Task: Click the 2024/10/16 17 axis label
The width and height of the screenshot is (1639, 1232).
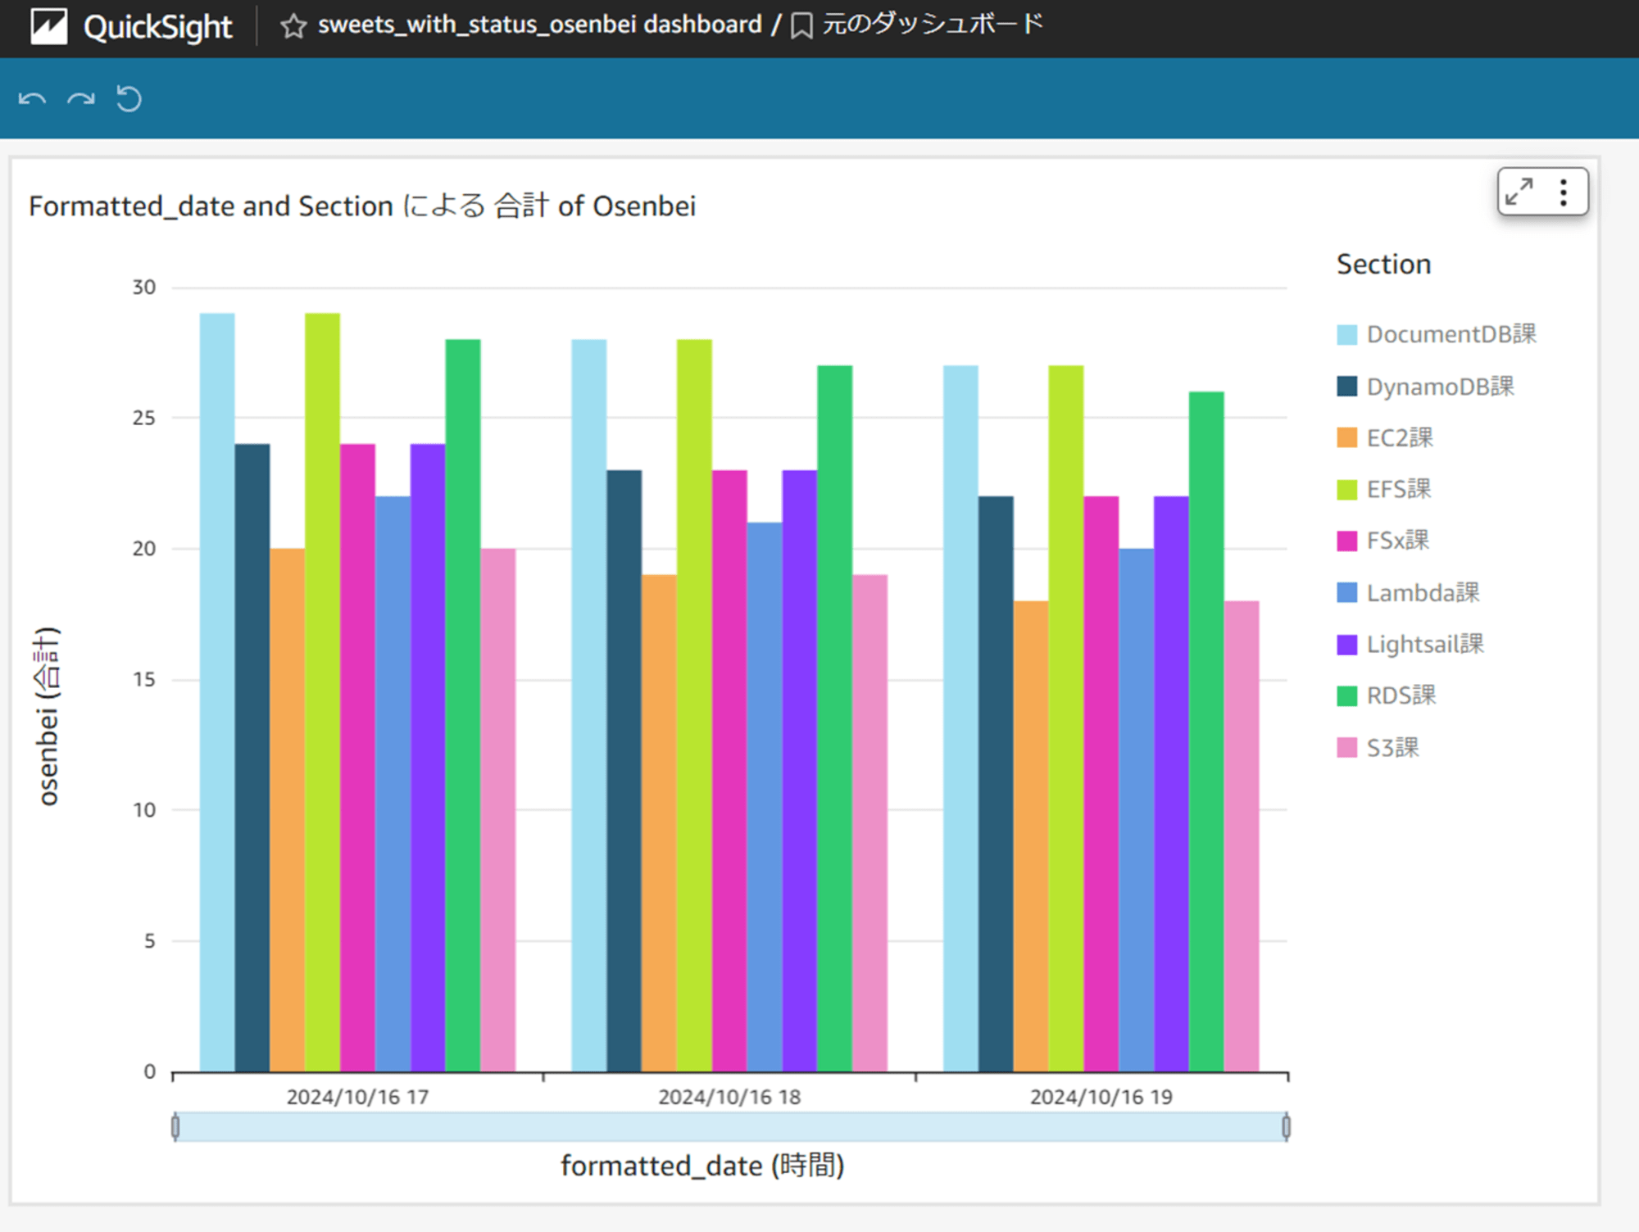Action: pos(357,1097)
